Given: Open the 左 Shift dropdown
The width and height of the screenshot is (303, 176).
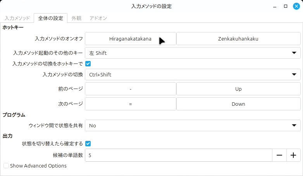Looking at the screenshot, I should point(193,53).
